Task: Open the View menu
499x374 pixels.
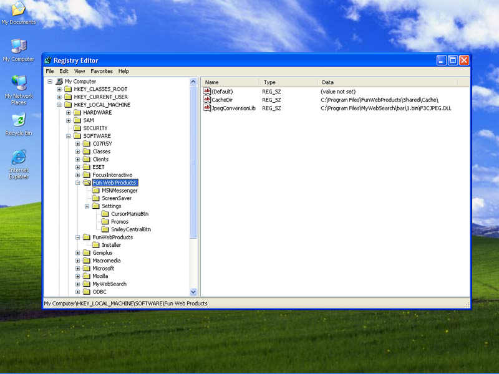Action: point(80,71)
